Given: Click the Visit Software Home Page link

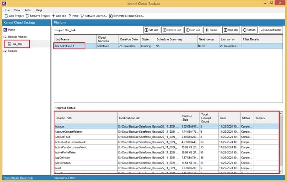Looking at the screenshot, I should pyautogui.click(x=19, y=178).
